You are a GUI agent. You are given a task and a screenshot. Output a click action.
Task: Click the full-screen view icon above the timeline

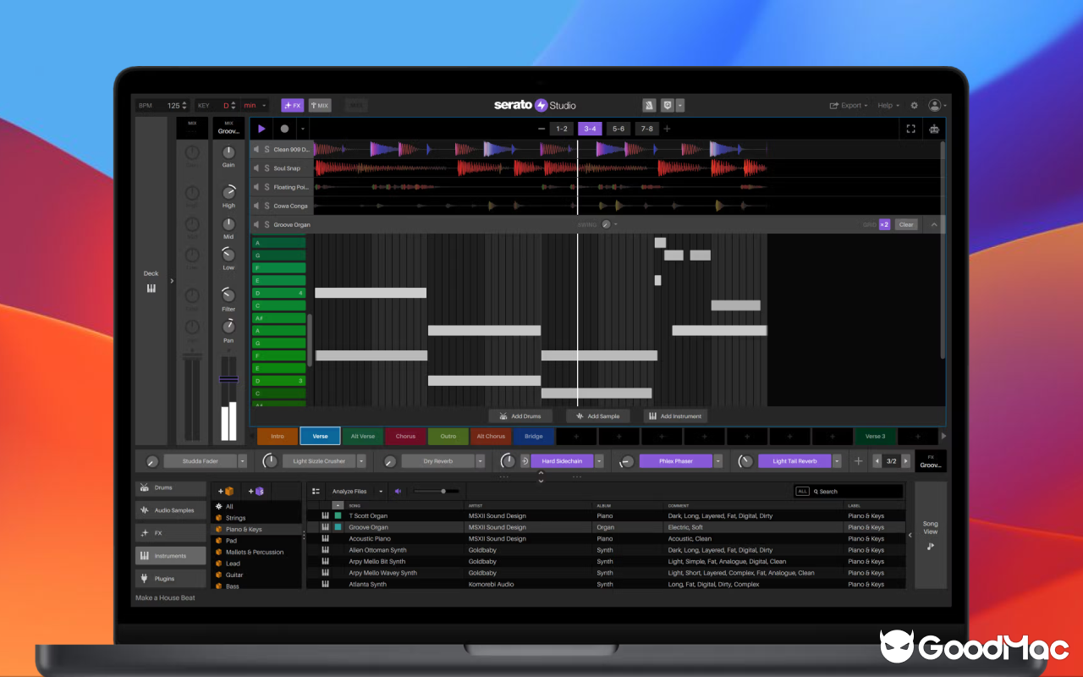click(x=911, y=129)
